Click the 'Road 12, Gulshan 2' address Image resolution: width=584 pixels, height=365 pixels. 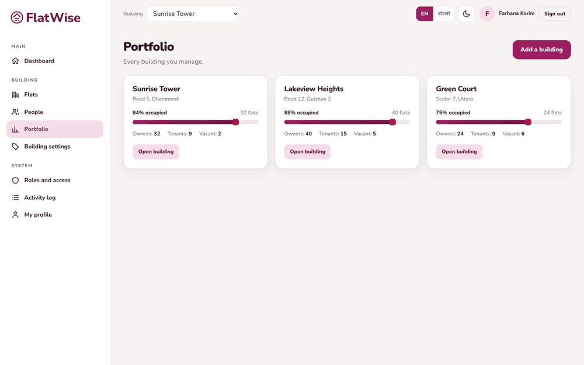coord(307,99)
